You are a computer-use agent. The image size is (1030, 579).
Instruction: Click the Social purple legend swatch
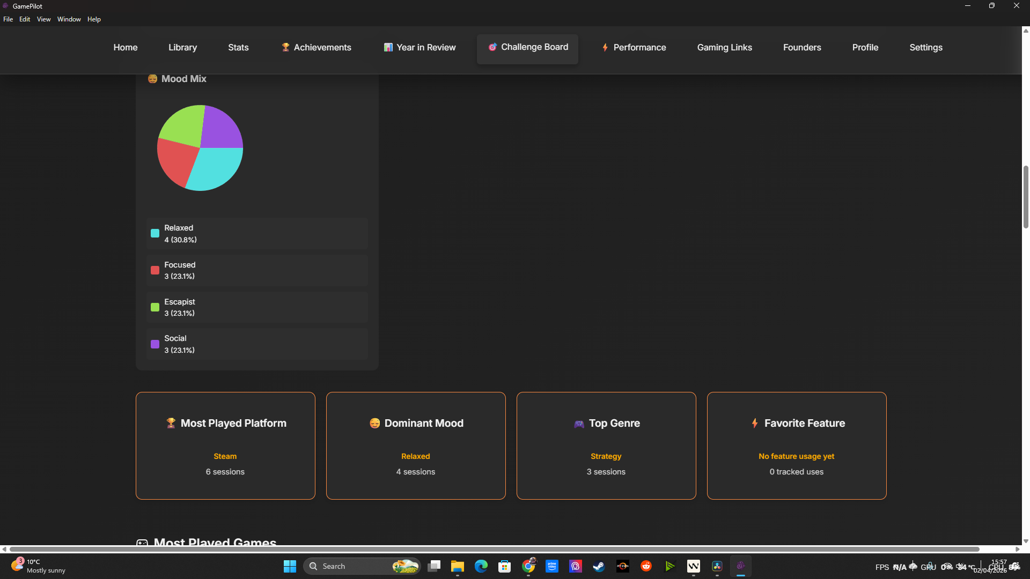pos(155,344)
